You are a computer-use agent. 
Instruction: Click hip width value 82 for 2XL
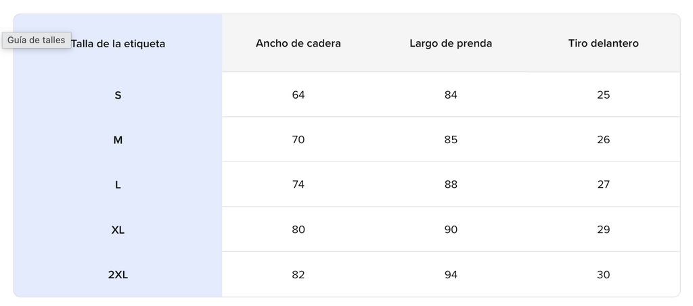pos(298,275)
